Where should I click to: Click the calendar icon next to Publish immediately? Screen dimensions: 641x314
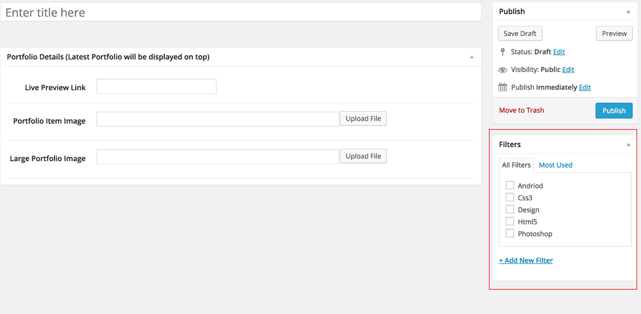tap(502, 87)
